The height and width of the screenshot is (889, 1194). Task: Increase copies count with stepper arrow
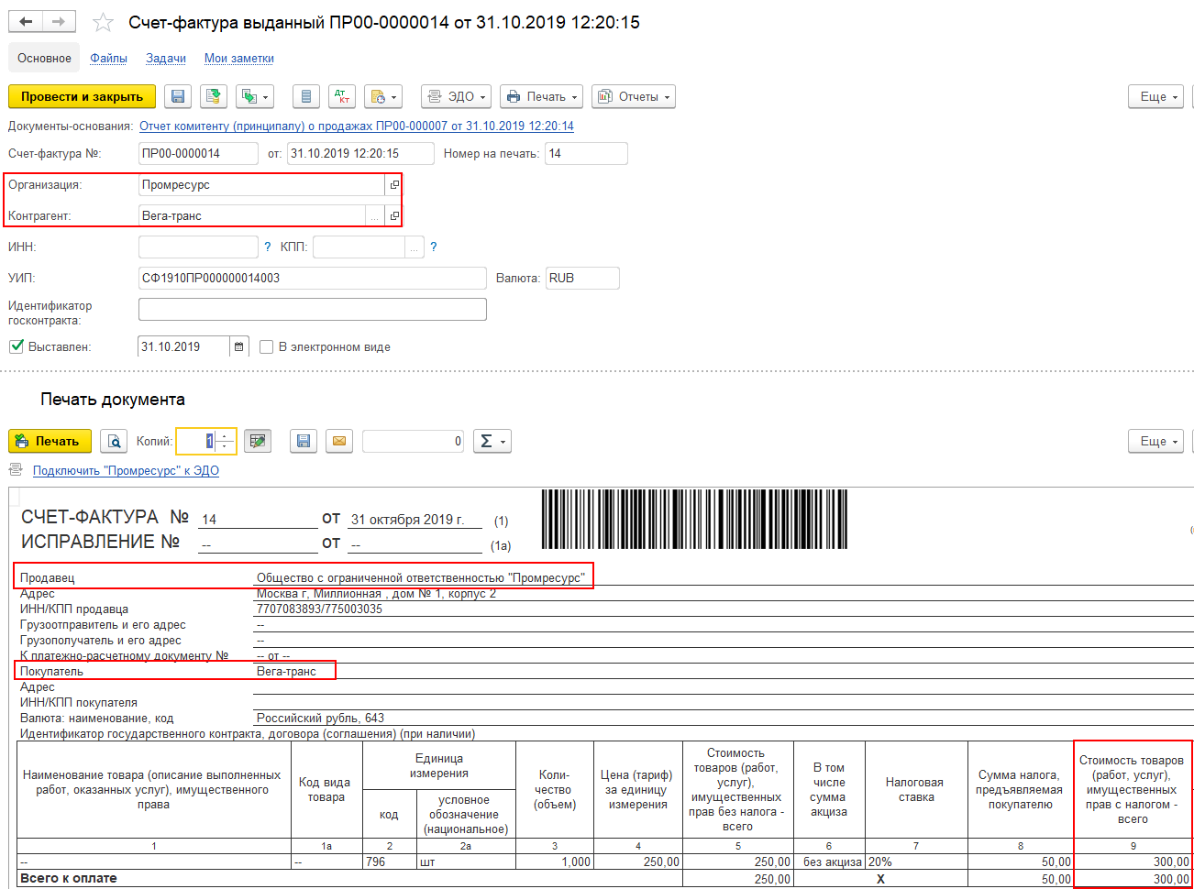tap(226, 435)
